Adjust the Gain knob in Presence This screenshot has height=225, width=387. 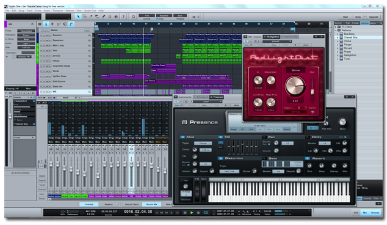click(x=342, y=122)
